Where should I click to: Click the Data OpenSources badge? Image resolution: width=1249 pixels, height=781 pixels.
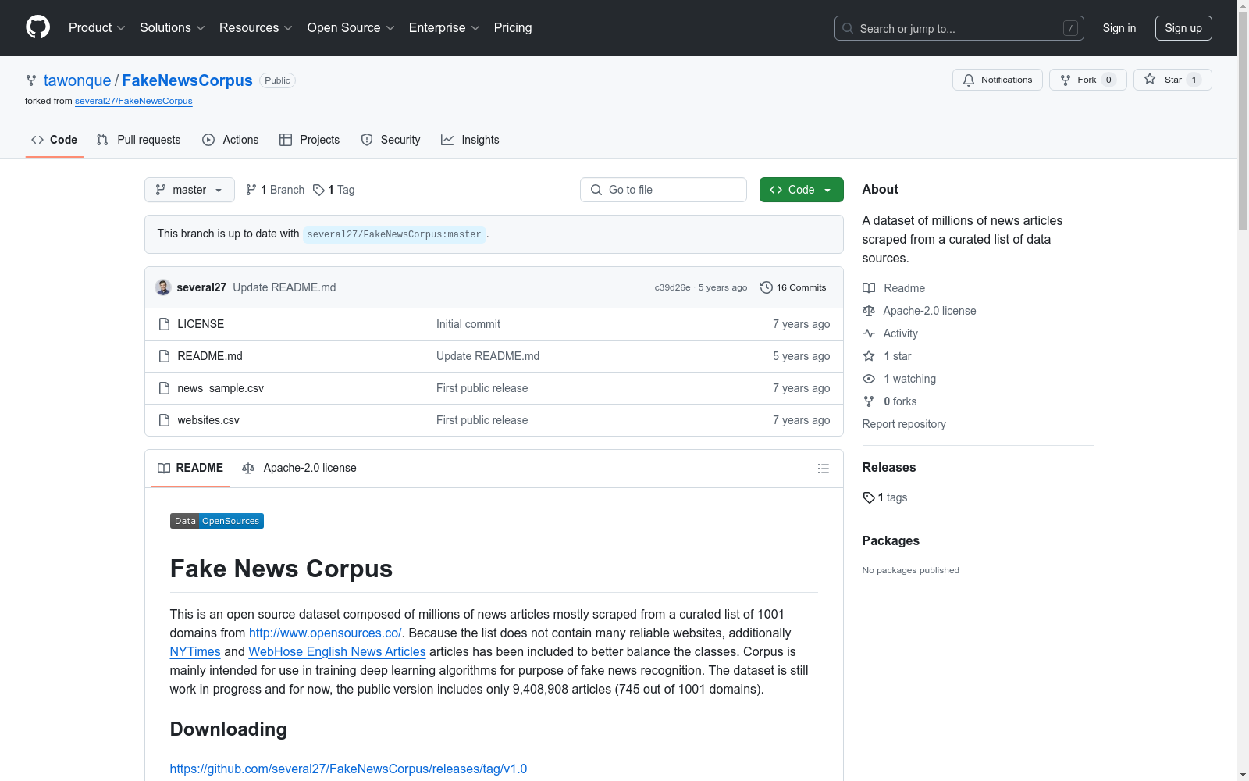point(217,521)
